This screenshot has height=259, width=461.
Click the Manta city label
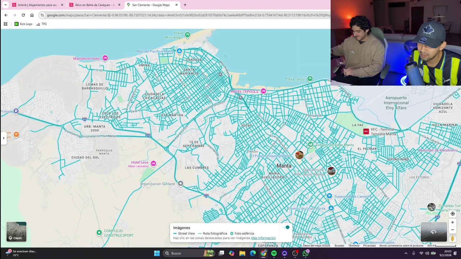(x=284, y=166)
